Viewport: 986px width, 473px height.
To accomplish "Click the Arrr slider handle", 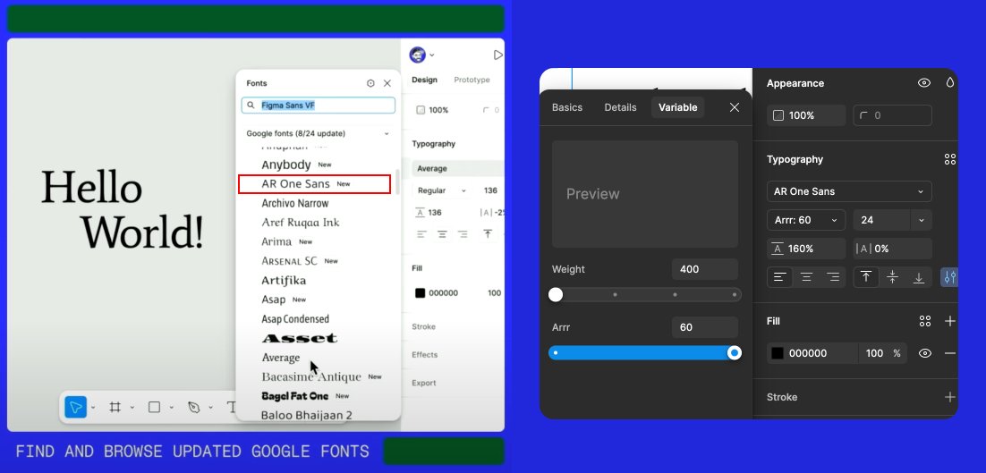I will [x=734, y=353].
